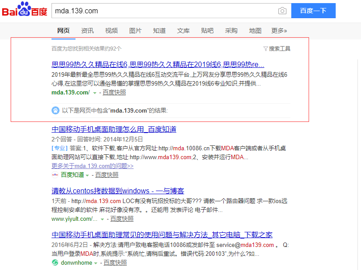The height and width of the screenshot is (270, 361).
Task: Click the 百度一下 search button
Action: click(313, 11)
